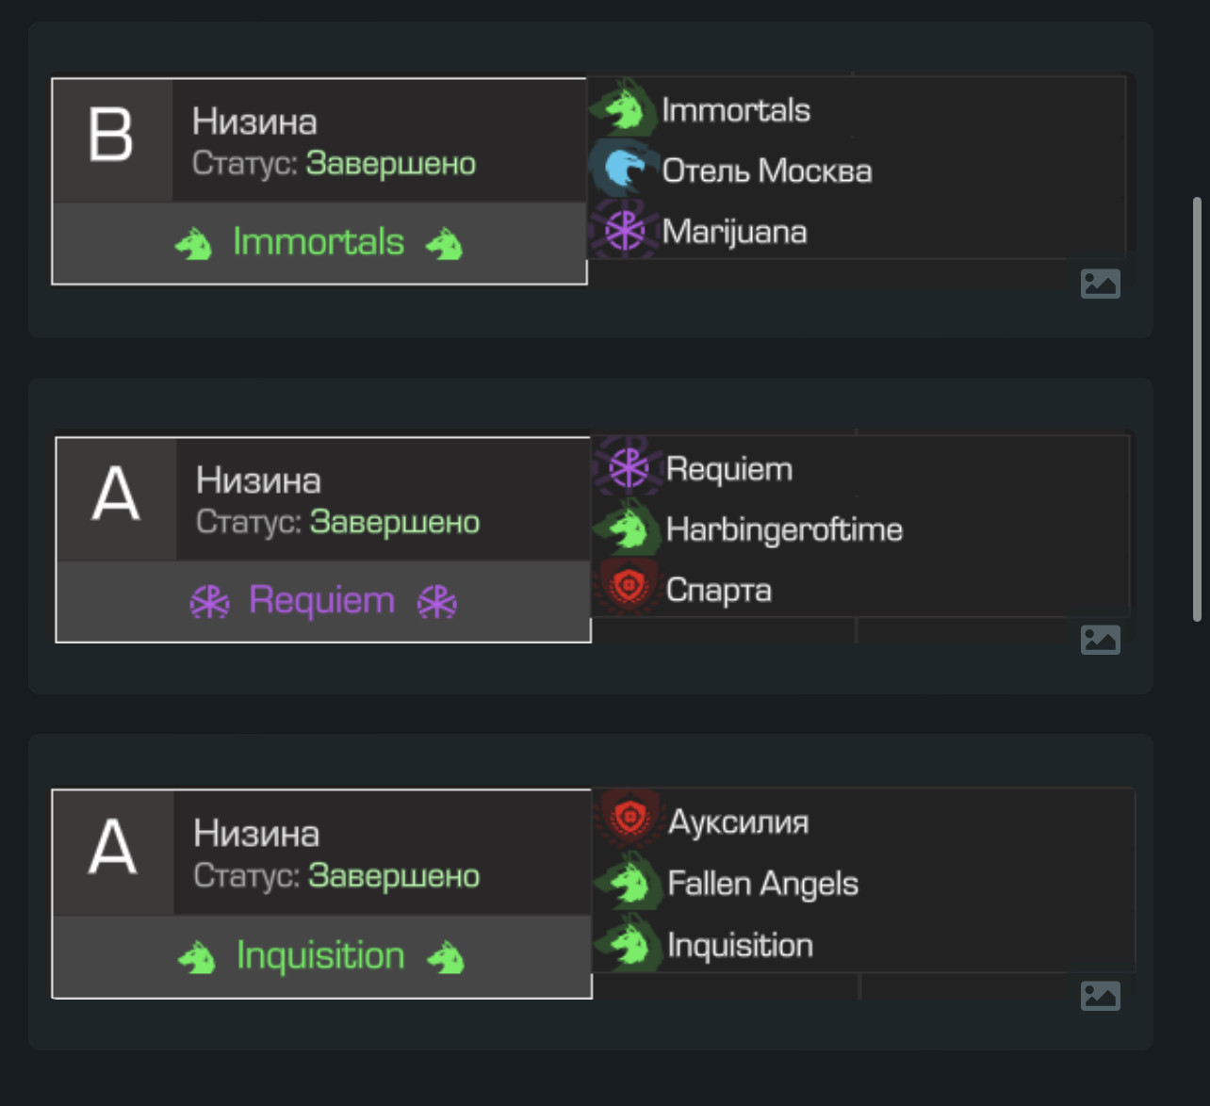Click vertical scrollbar thumb on the right
This screenshot has width=1210, height=1106.
click(x=1197, y=409)
